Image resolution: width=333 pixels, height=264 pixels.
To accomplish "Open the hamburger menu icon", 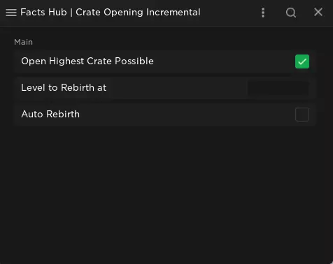I will [11, 13].
